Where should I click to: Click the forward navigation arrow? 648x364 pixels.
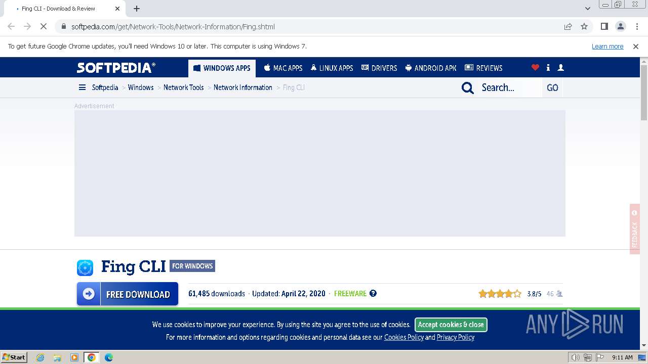(27, 26)
